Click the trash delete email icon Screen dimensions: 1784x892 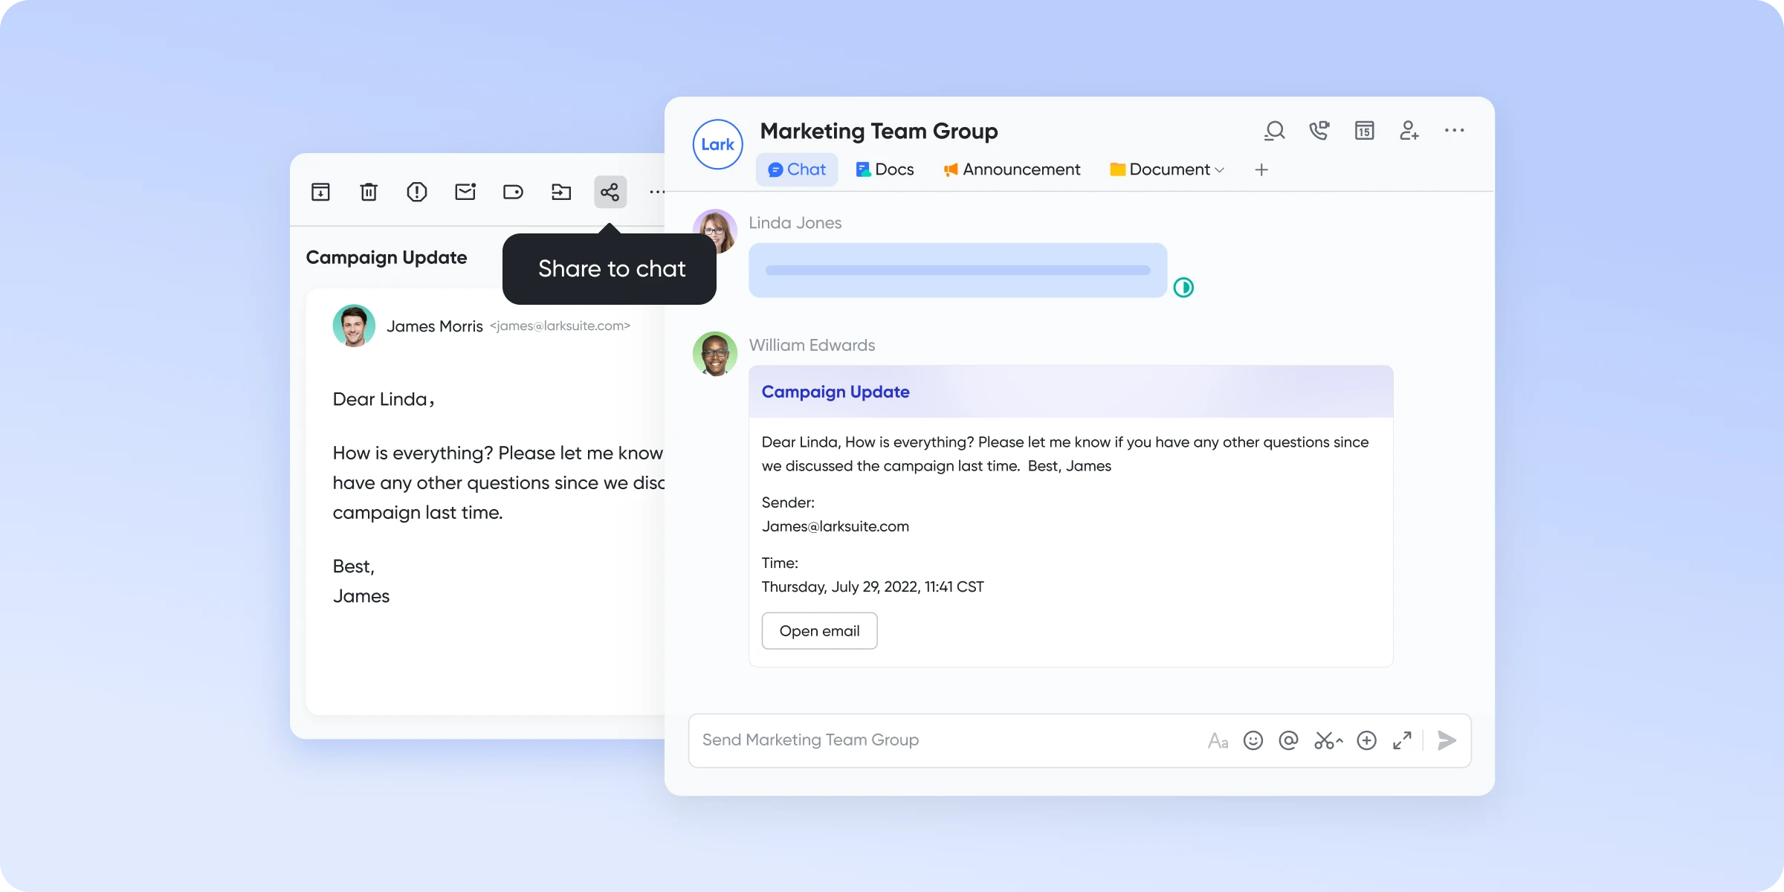(x=369, y=192)
